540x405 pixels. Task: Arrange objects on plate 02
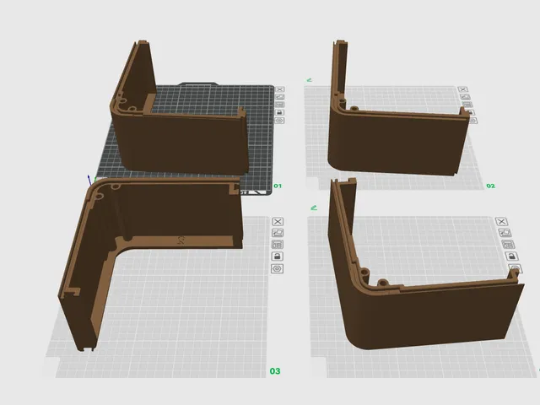point(467,105)
